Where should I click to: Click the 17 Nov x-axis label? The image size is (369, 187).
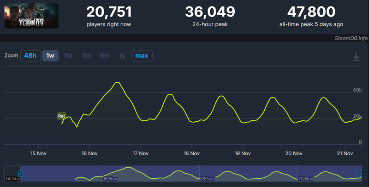click(140, 153)
